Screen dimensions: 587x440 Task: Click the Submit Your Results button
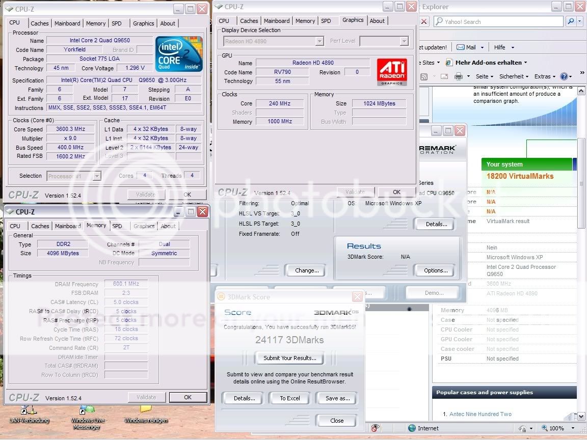[x=289, y=358]
